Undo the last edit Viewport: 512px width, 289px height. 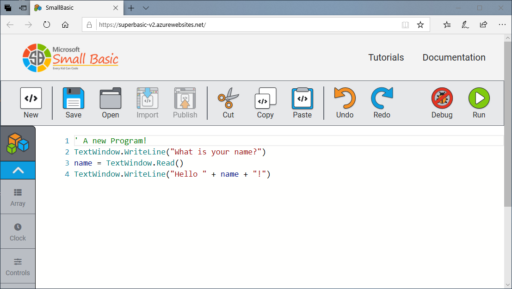[345, 103]
